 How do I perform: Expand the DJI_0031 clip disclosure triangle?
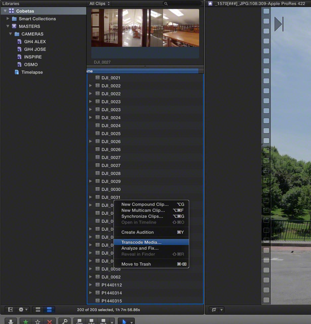91,197
